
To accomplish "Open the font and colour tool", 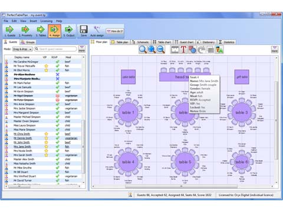I will click(x=219, y=49).
